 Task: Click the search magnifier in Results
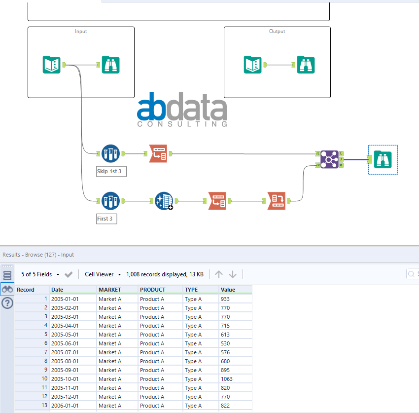[411, 274]
